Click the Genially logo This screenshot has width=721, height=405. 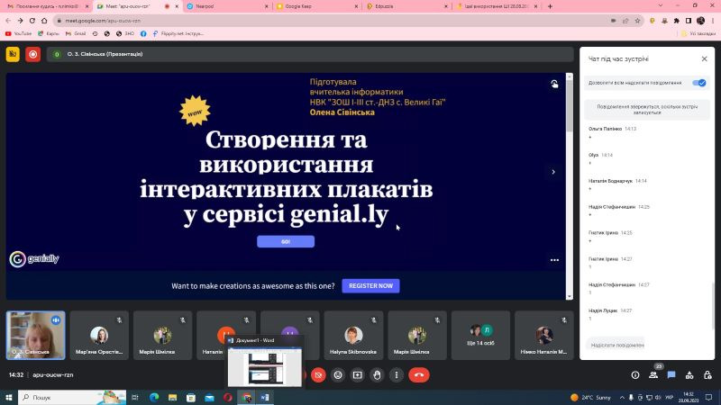pos(34,259)
